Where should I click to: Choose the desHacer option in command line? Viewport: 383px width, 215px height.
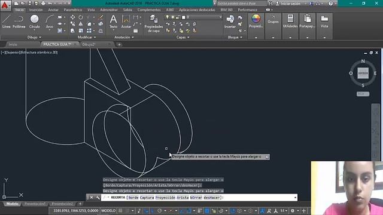click(x=211, y=198)
